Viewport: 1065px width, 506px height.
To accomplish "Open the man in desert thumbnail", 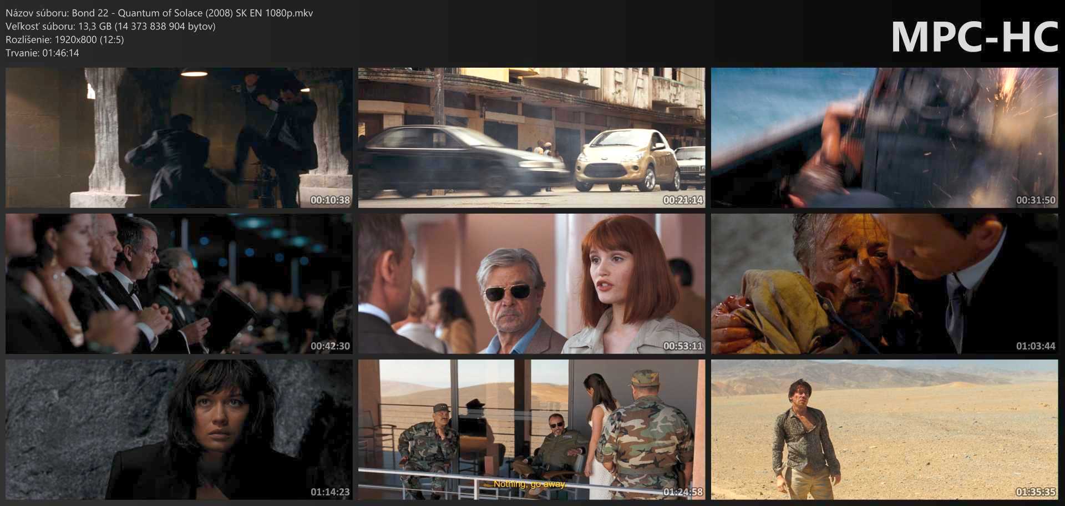I will coord(884,429).
